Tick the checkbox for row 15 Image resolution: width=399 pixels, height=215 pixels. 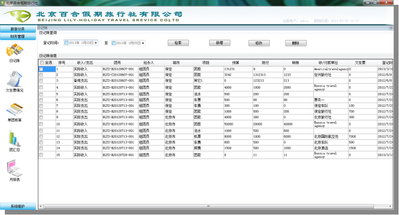(41, 155)
